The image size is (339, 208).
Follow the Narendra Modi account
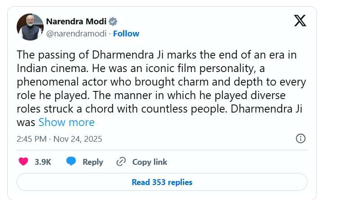click(127, 34)
